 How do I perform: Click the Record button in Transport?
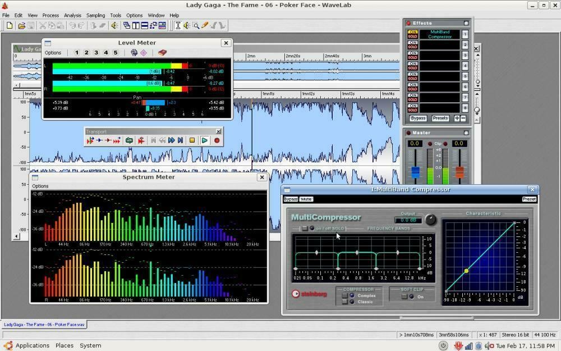tap(217, 140)
